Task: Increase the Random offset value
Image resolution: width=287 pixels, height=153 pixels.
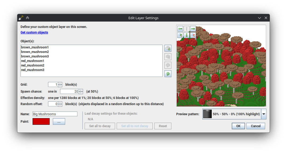Action: click(x=60, y=103)
